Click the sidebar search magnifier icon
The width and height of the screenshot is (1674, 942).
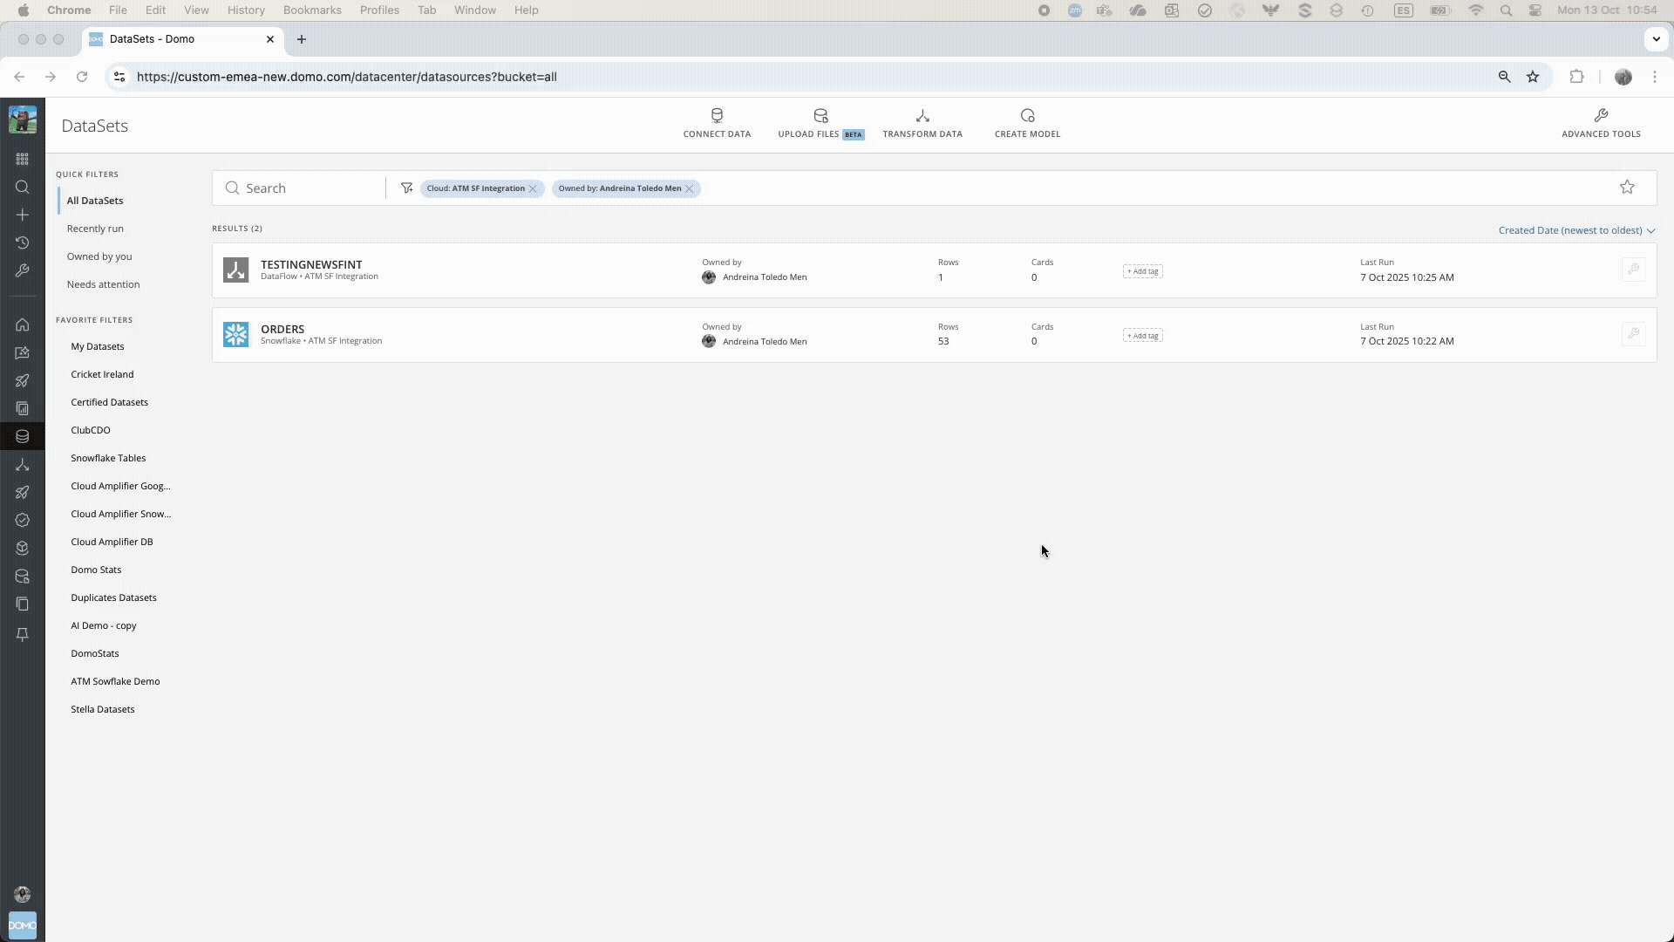(23, 188)
